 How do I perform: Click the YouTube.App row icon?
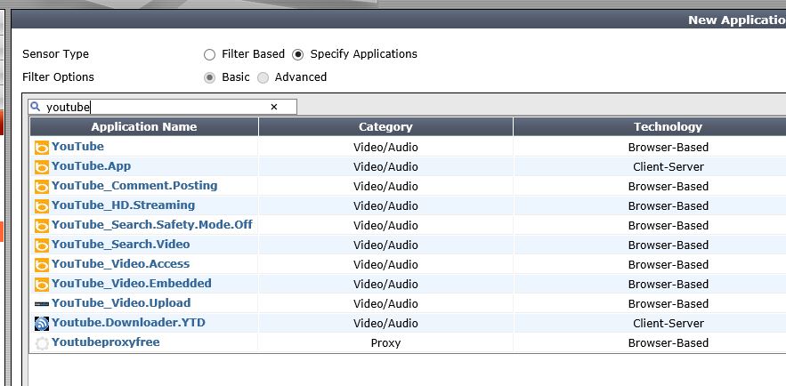click(x=42, y=167)
